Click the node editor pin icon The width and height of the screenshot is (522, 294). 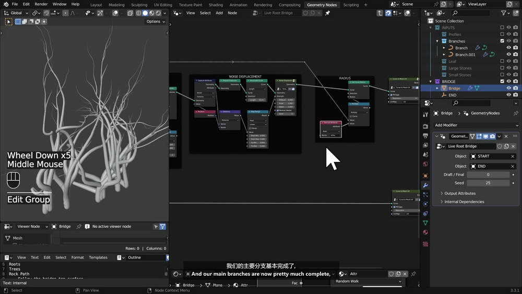[x=327, y=13]
